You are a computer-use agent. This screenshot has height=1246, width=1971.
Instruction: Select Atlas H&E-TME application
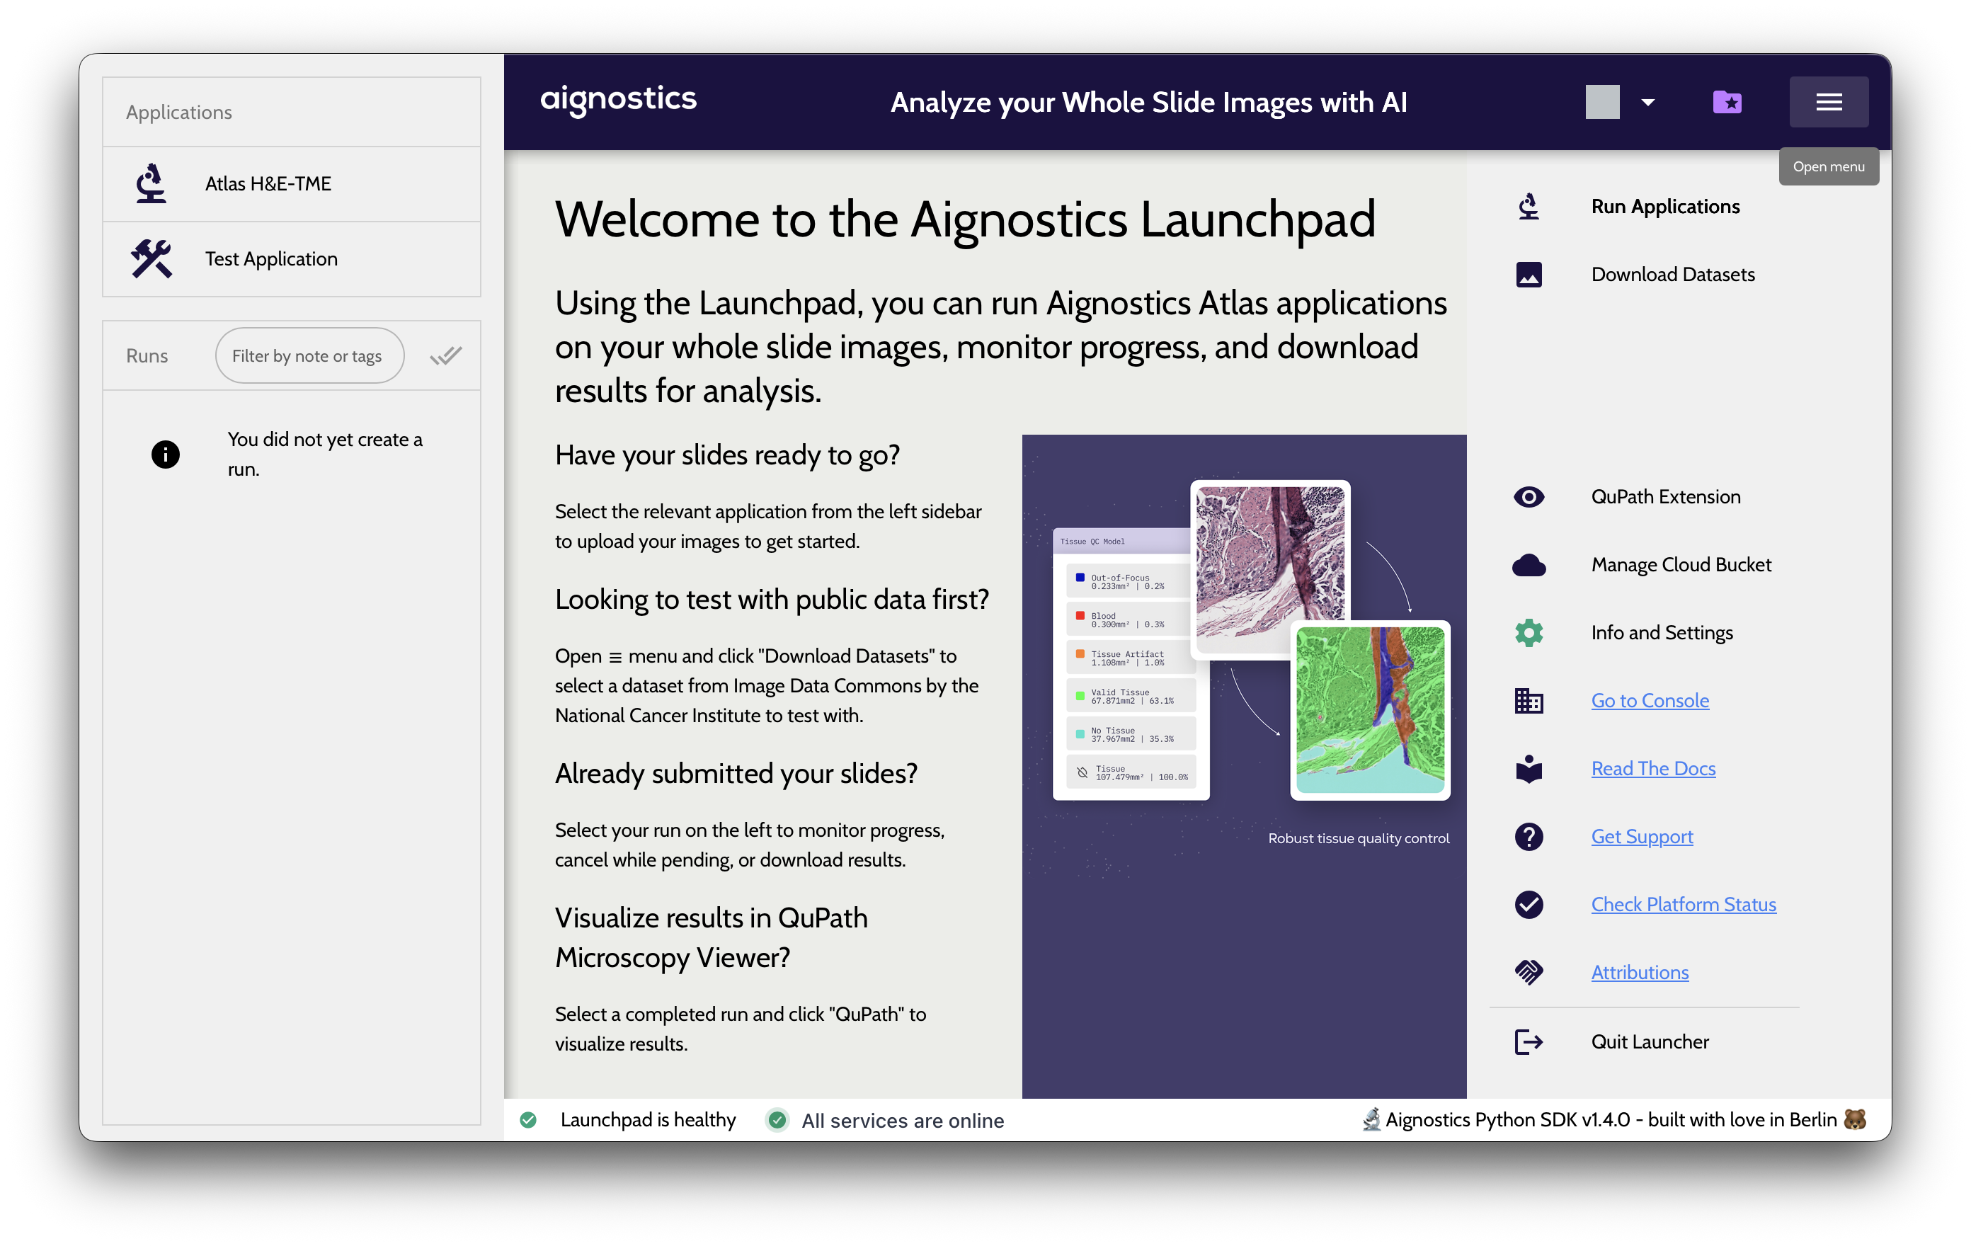(x=292, y=184)
